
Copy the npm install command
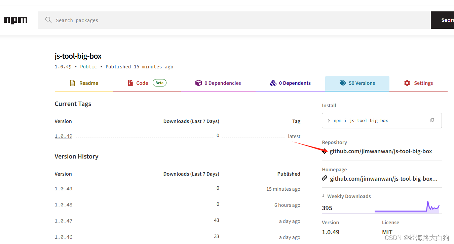[x=432, y=120]
